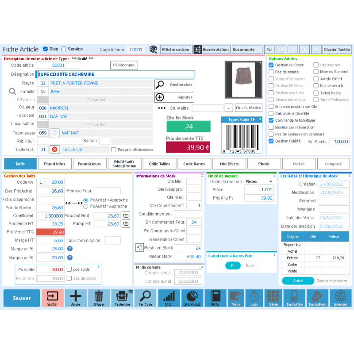This screenshot has width=354, height=354.
Task: Open the Histo. notebook icon
Action: (x=215, y=297)
